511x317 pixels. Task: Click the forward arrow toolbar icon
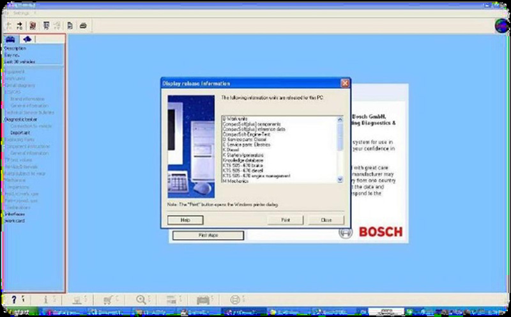pyautogui.click(x=20, y=26)
